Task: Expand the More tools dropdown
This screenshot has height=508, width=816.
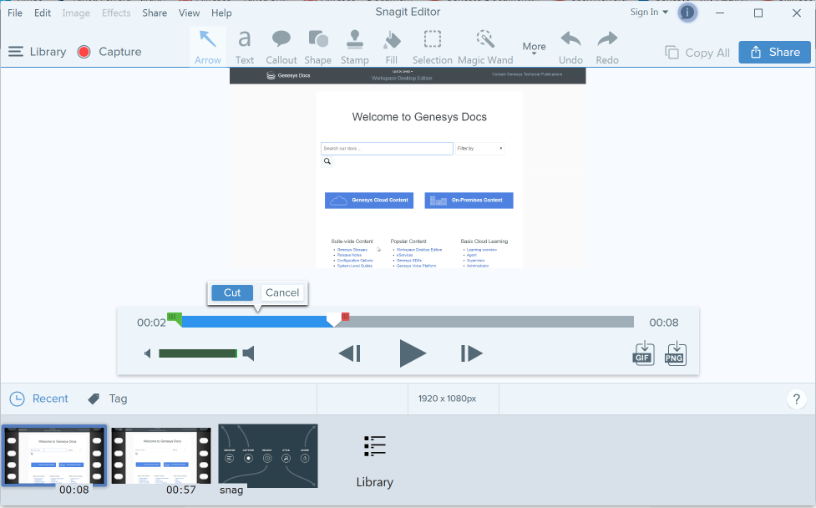Action: coord(534,48)
